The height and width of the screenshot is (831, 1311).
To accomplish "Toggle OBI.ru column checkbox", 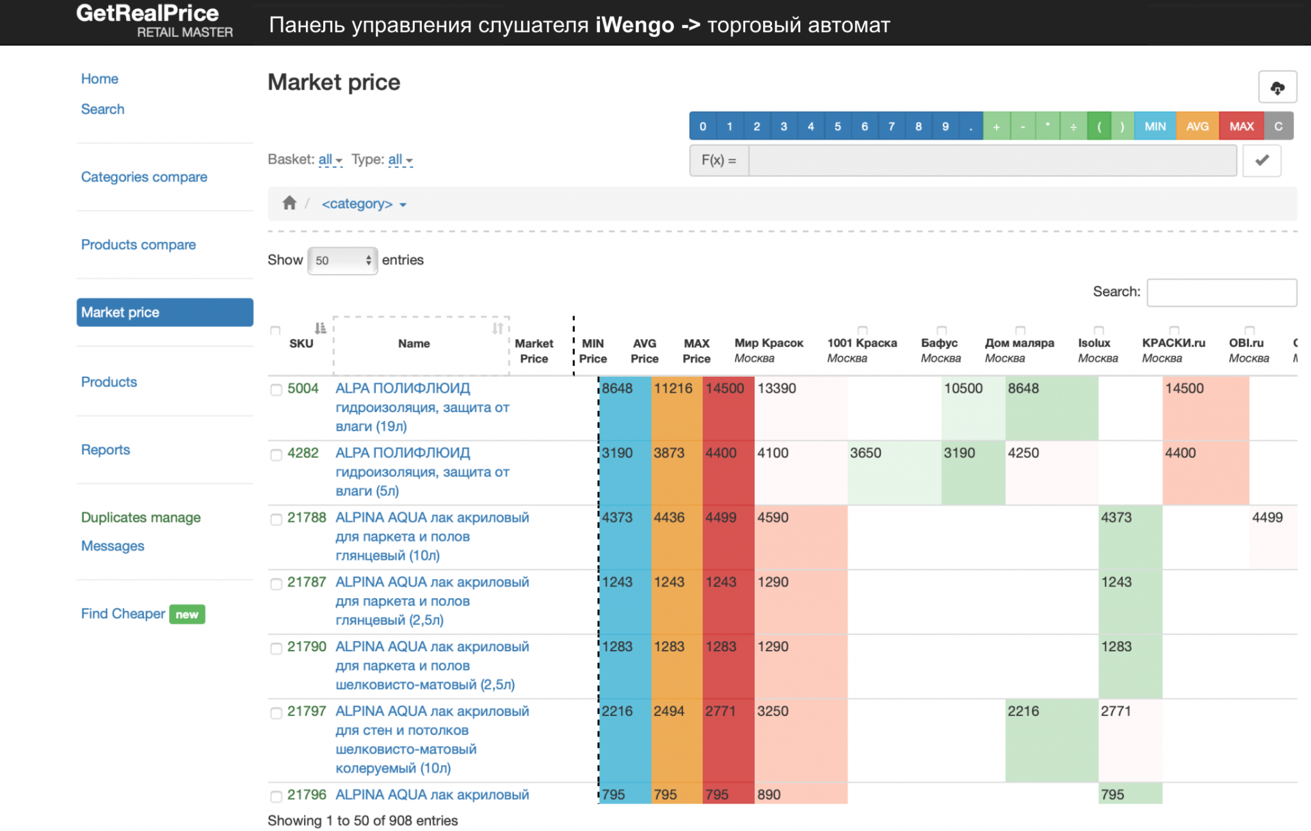I will [x=1249, y=331].
